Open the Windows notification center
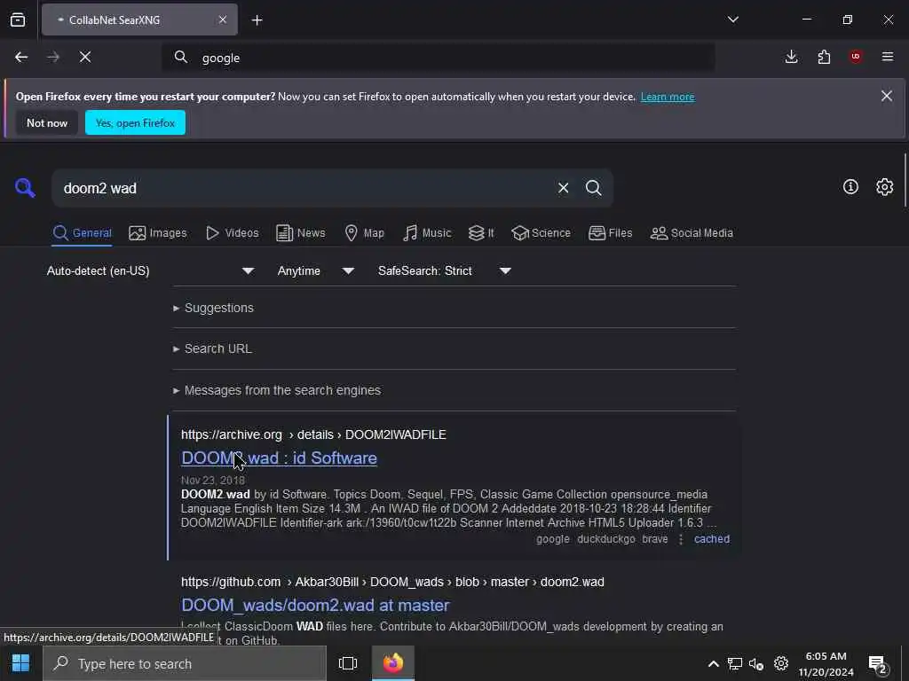The height and width of the screenshot is (681, 909). [x=878, y=663]
